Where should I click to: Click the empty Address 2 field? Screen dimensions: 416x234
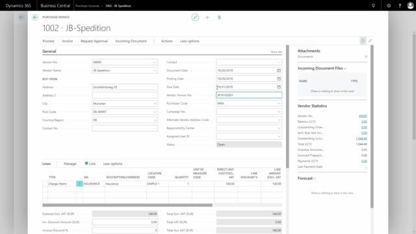pos(125,96)
